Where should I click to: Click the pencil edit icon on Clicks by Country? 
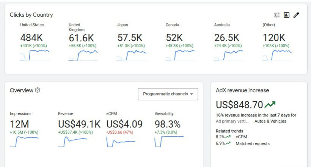297,15
